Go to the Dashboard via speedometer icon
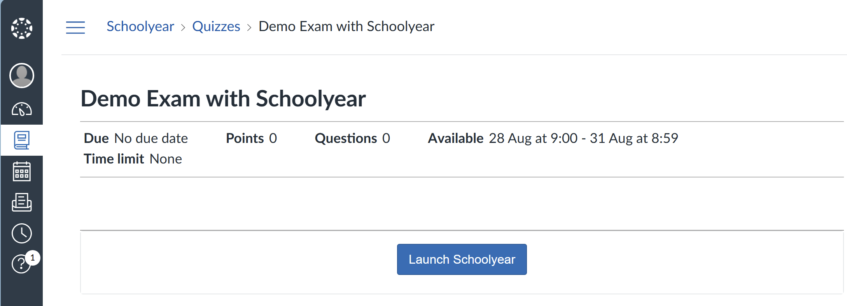The image size is (847, 306). pyautogui.click(x=22, y=110)
